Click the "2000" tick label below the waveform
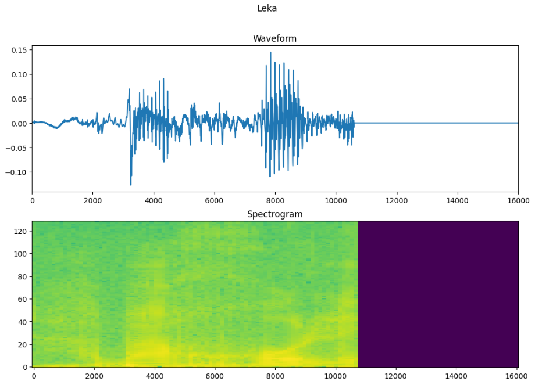The width and height of the screenshot is (535, 385). pos(94,199)
